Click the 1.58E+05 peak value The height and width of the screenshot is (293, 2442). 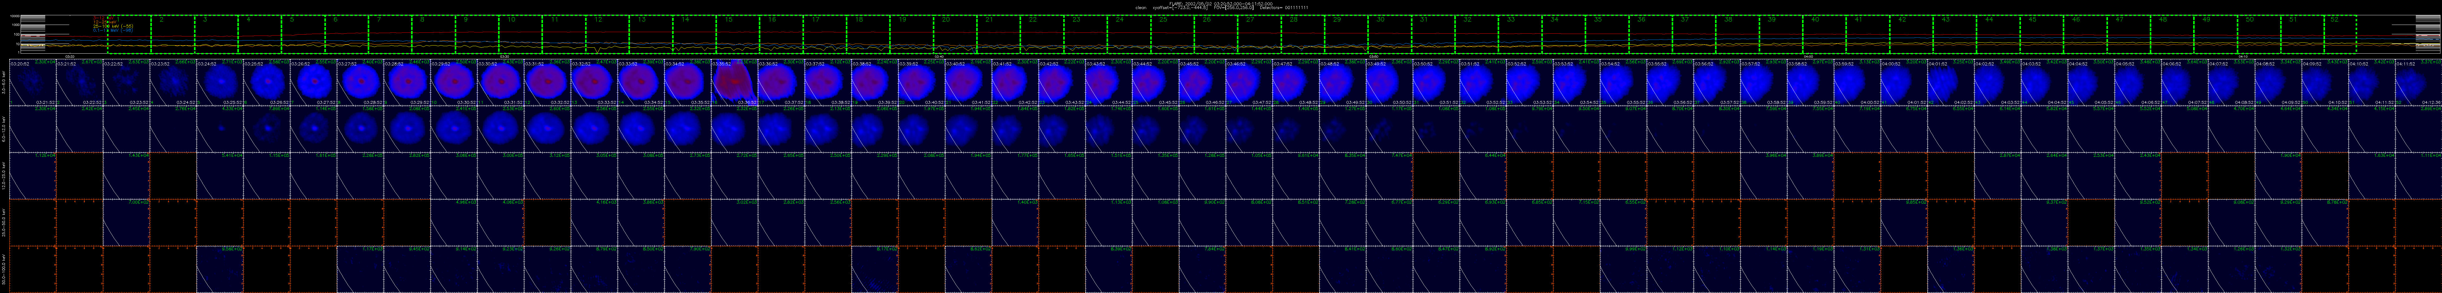coord(373,109)
